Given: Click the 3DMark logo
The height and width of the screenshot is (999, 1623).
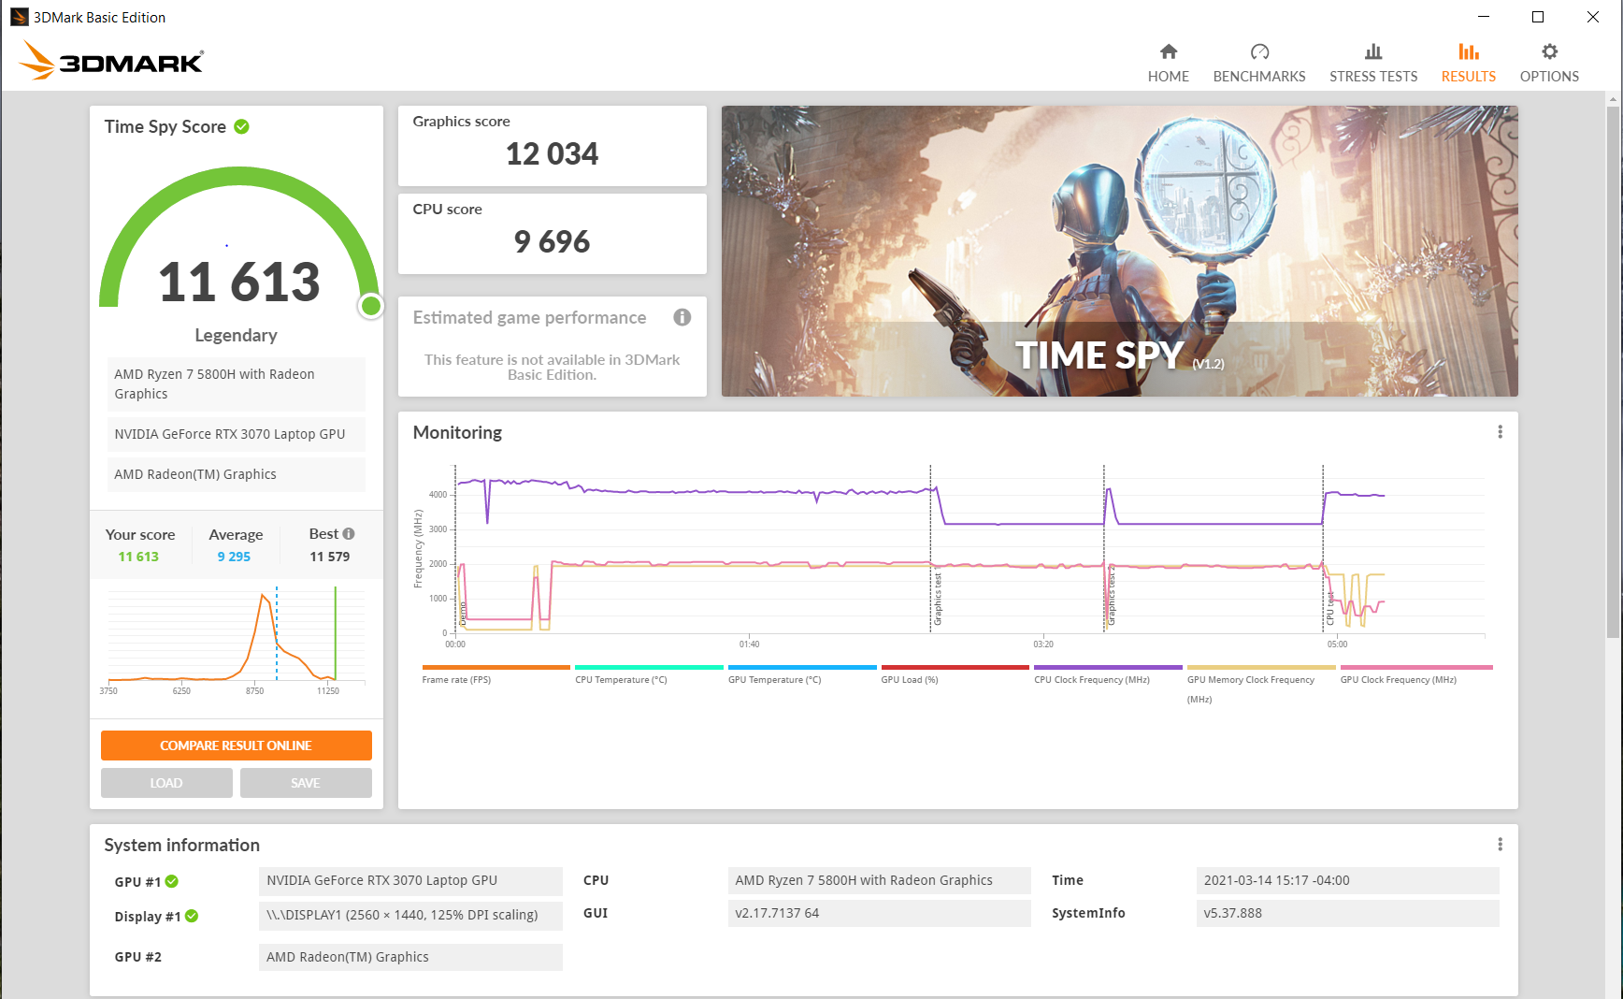Looking at the screenshot, I should coord(110,62).
